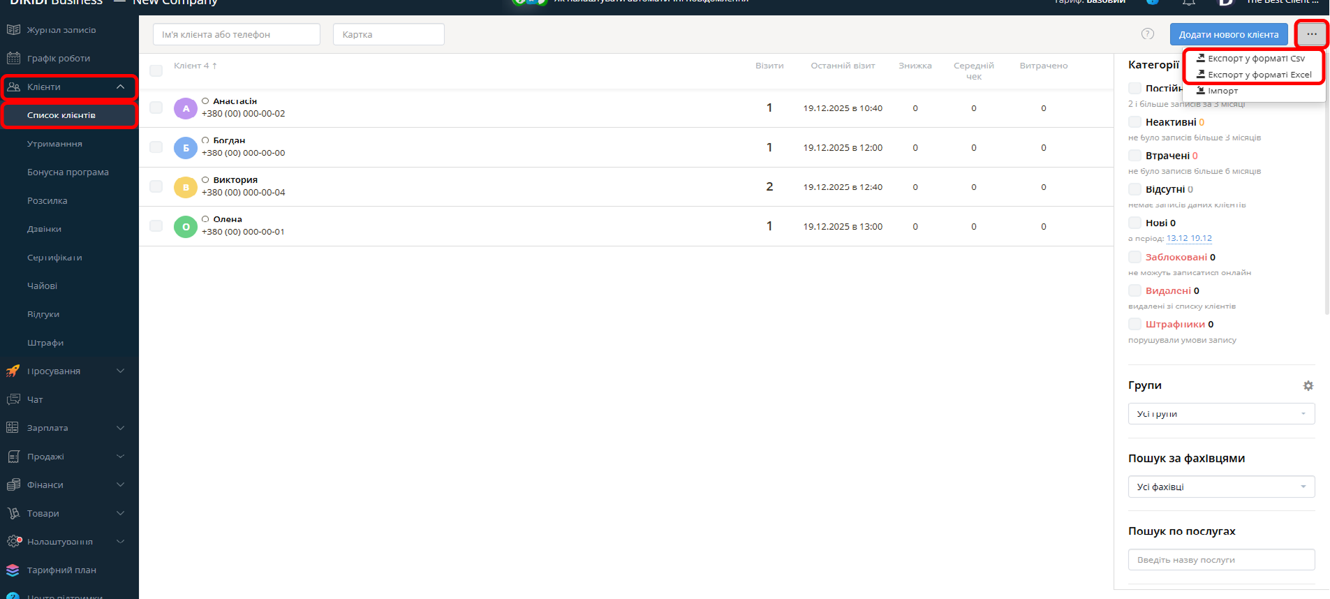Toggle the select-all clients checkbox

tap(156, 71)
